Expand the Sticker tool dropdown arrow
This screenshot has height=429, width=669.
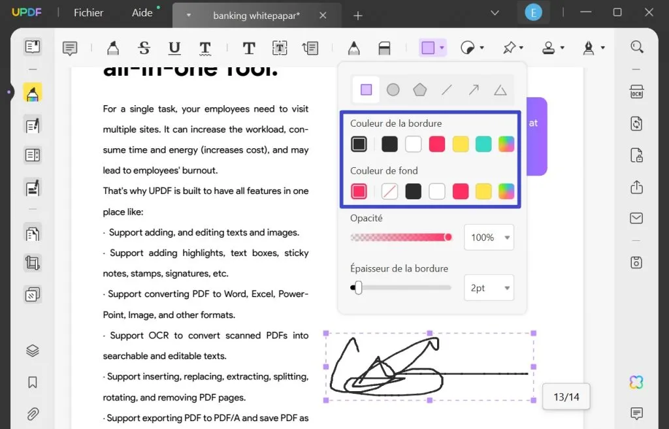click(x=482, y=48)
